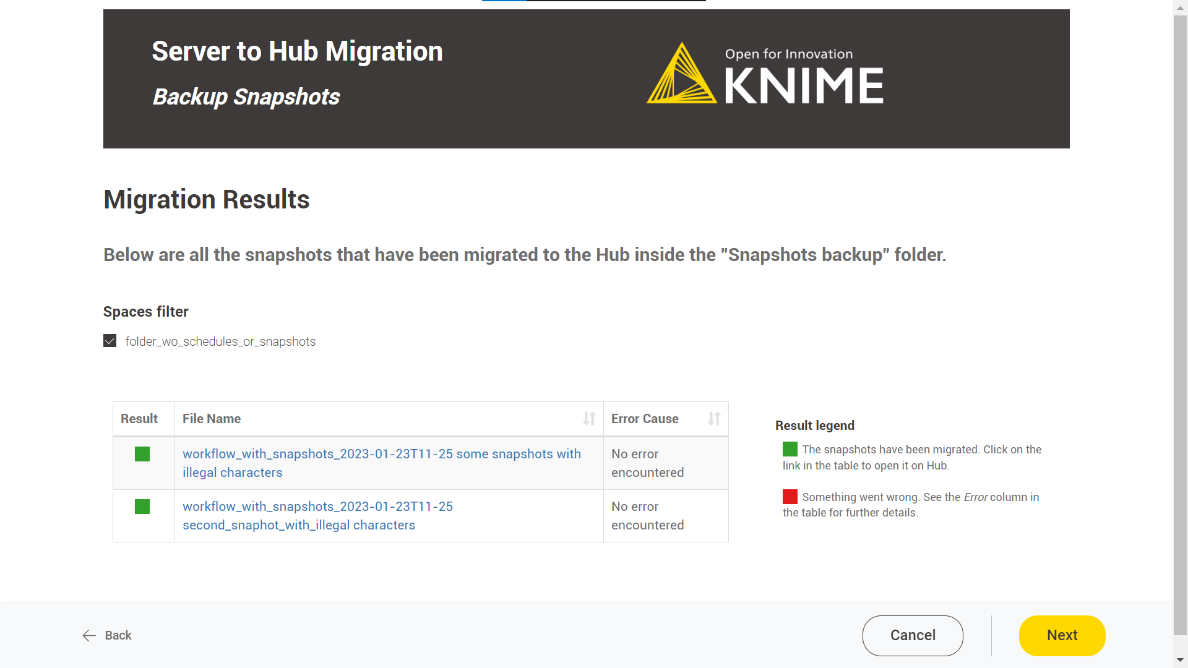Click green status square for second_snaphot row
The width and height of the screenshot is (1188, 668).
pyautogui.click(x=142, y=507)
